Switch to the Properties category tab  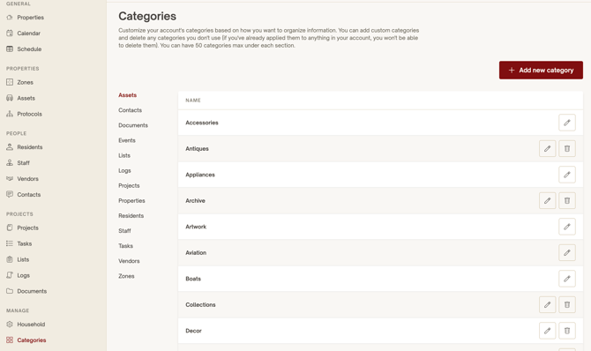point(131,200)
